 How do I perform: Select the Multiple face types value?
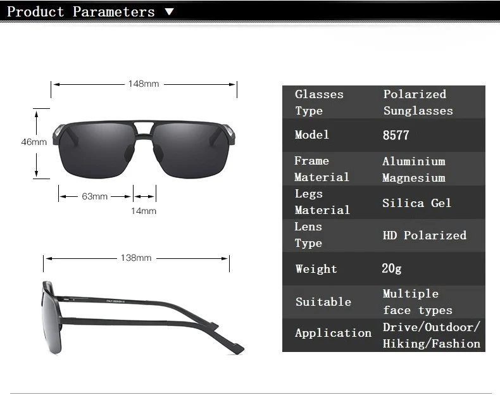click(x=418, y=302)
